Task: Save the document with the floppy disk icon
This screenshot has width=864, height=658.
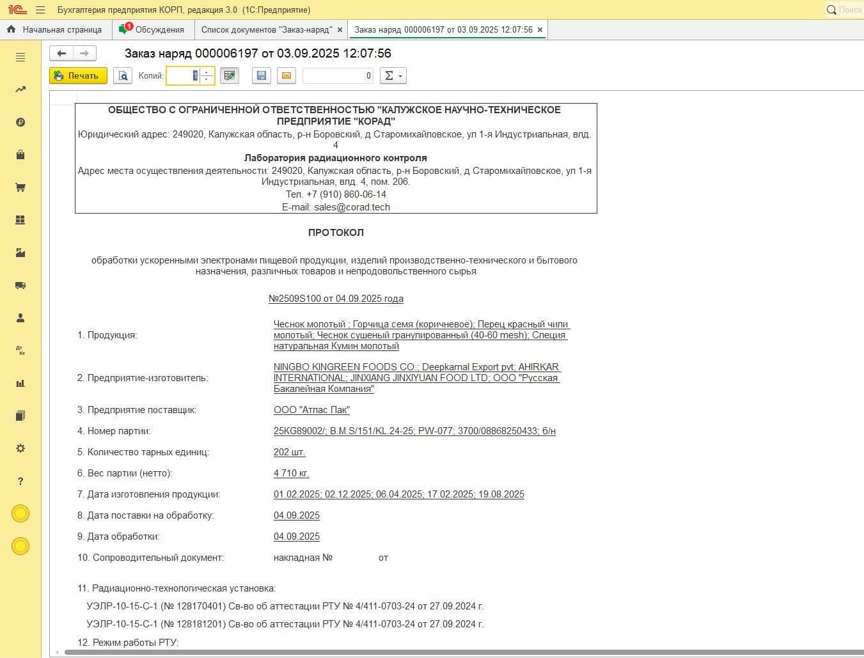Action: [261, 75]
